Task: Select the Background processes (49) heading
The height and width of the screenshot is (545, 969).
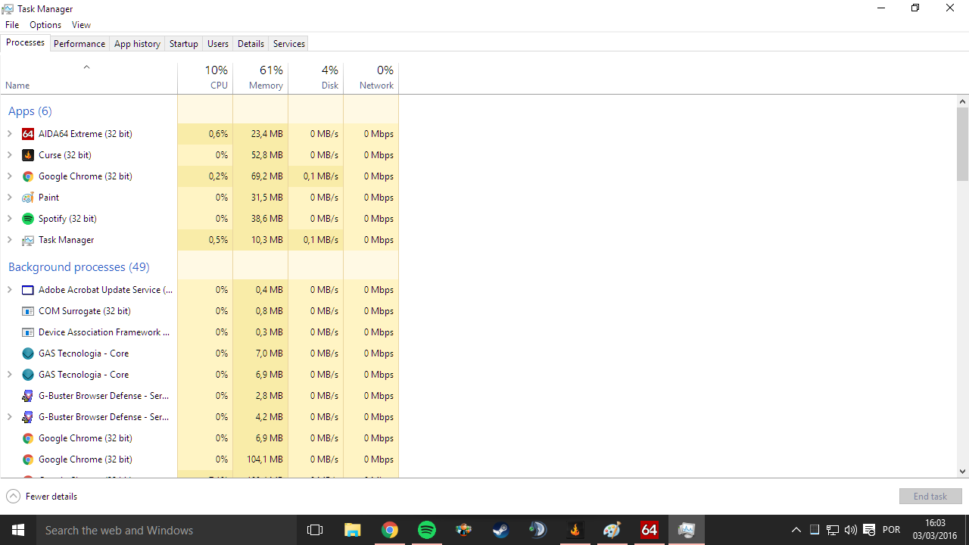Action: (79, 267)
